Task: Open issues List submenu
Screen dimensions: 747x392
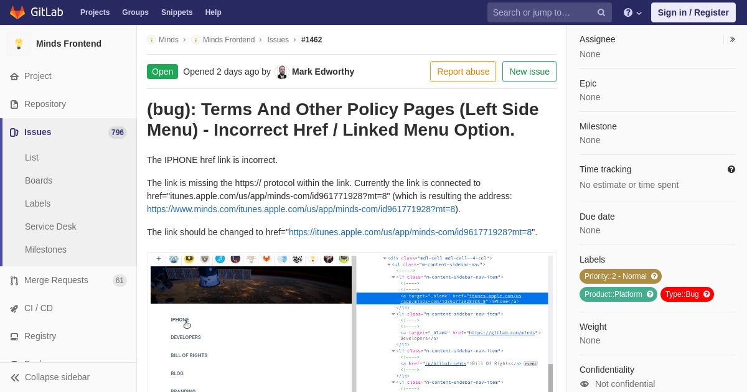Action: pos(32,157)
